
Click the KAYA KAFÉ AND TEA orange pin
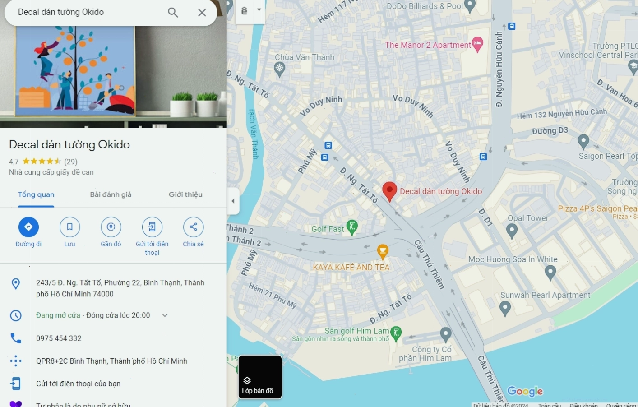coord(383,252)
